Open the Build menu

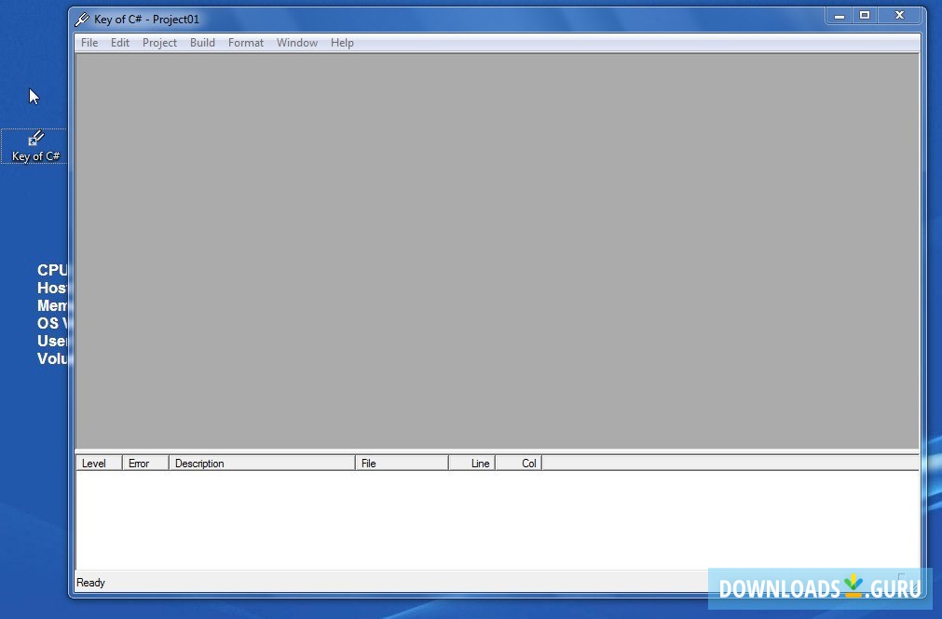coord(202,42)
